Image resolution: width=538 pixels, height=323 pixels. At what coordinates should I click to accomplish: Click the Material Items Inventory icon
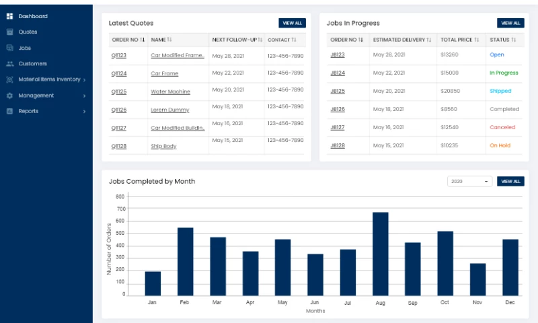point(9,79)
